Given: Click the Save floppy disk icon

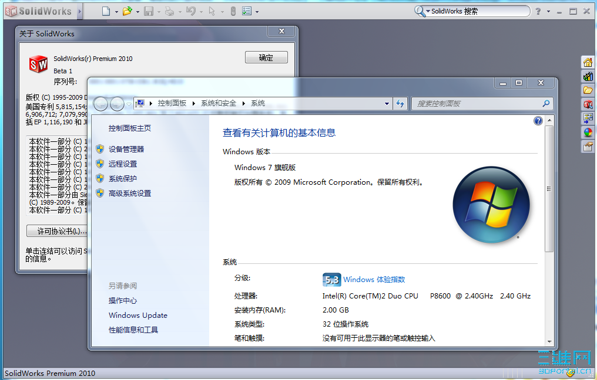Looking at the screenshot, I should 149,11.
